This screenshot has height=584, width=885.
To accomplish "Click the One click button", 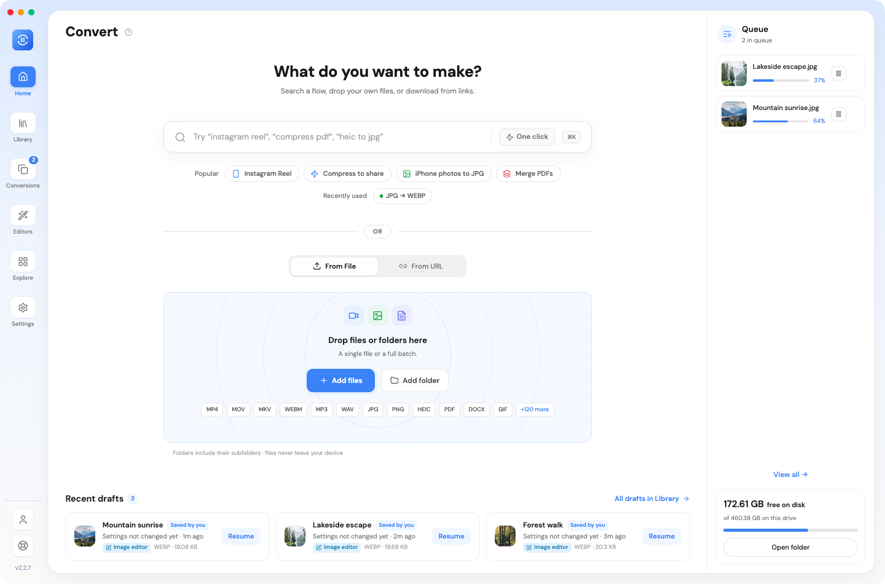I will (527, 137).
